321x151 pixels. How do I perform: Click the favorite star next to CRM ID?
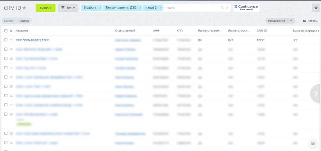(x=24, y=8)
